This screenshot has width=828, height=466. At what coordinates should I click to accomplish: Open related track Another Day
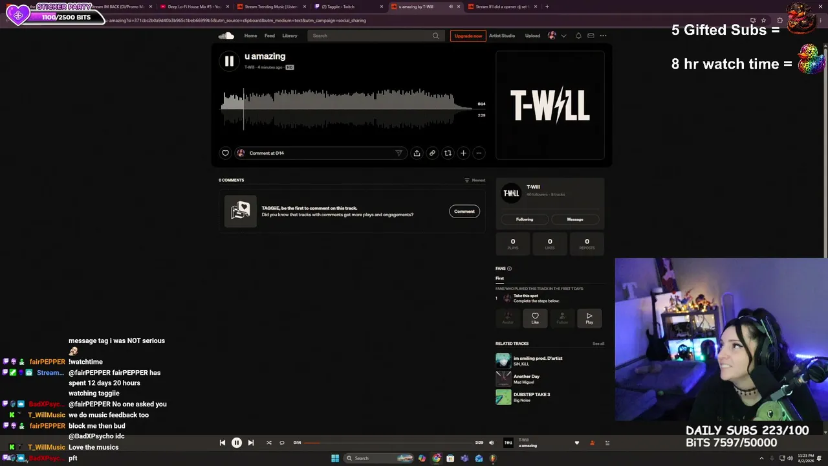tap(527, 376)
